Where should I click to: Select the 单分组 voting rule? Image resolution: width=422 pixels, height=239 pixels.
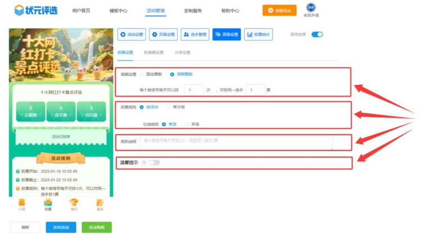(169, 107)
